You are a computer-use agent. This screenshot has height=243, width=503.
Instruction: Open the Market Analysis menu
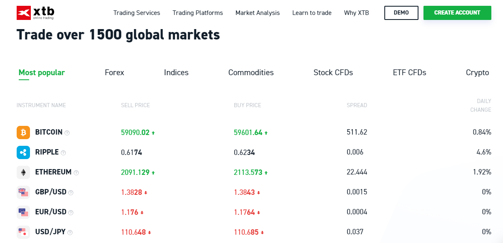click(257, 13)
